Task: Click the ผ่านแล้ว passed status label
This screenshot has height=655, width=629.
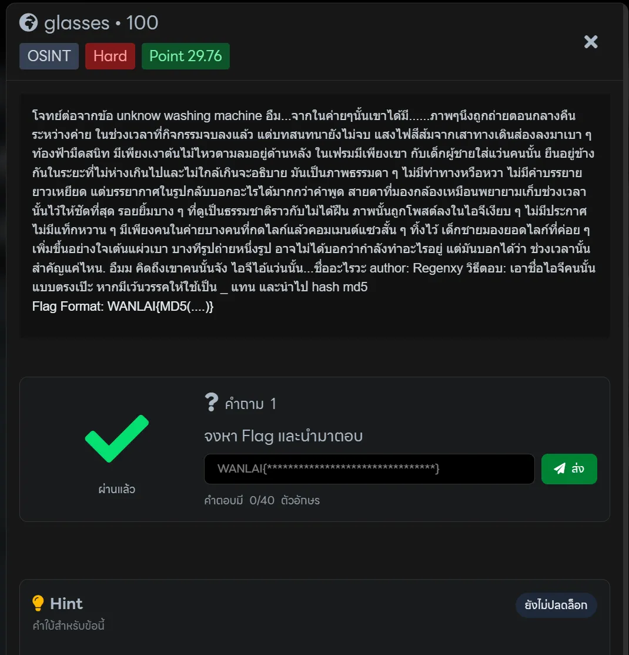Action: 117,489
